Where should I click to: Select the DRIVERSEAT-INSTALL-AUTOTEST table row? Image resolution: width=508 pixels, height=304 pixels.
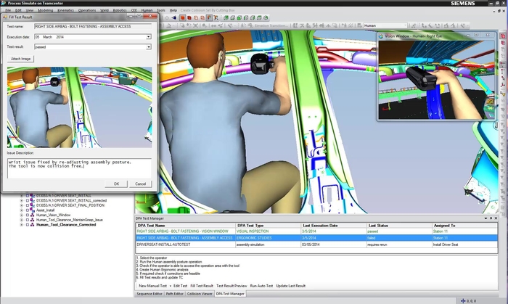point(316,245)
